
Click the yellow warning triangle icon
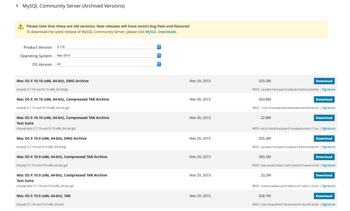[20, 27]
